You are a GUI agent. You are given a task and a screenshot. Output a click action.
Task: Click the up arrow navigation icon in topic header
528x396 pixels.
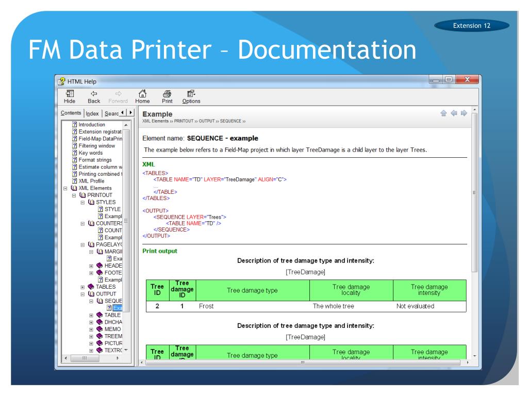(443, 113)
